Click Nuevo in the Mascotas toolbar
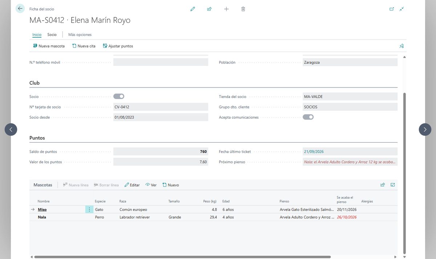Screen dimensions: 436x259 (x=170, y=185)
